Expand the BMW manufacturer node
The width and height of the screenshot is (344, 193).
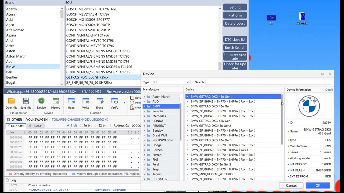click(145, 106)
